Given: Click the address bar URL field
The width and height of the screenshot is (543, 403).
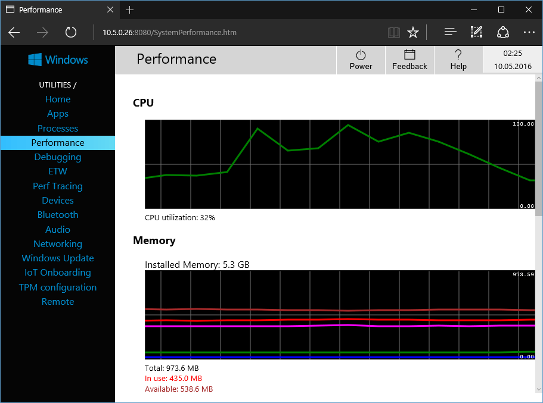Looking at the screenshot, I should click(238, 32).
